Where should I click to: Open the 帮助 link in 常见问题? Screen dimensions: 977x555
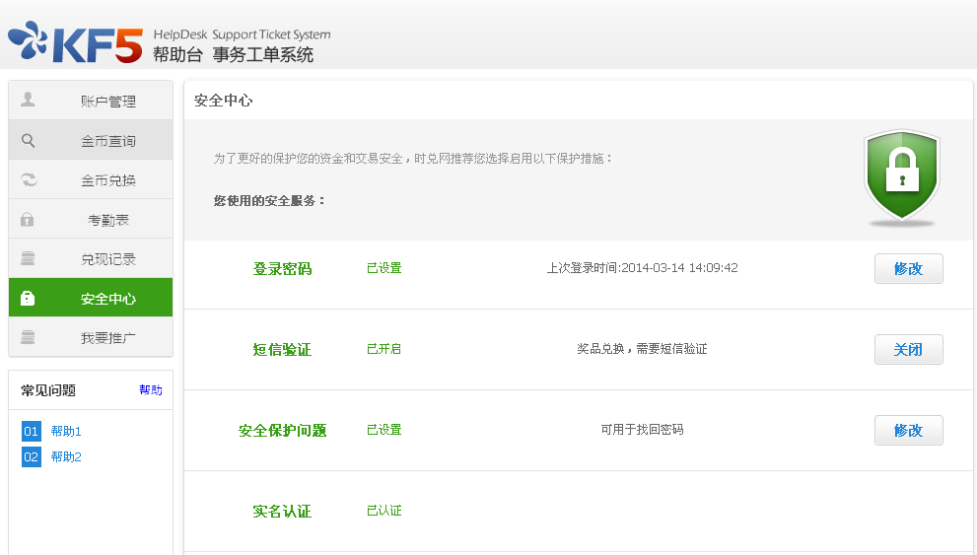[x=151, y=390]
